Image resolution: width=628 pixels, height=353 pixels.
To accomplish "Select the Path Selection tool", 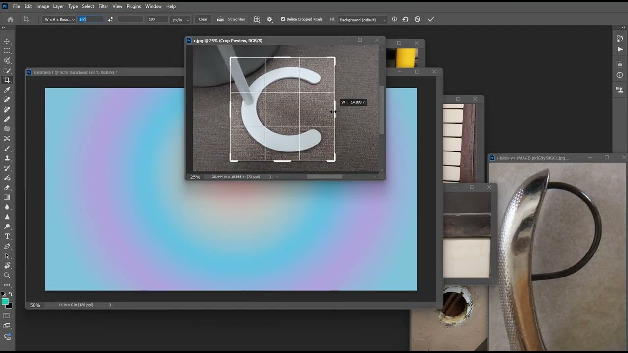I will click(7, 256).
